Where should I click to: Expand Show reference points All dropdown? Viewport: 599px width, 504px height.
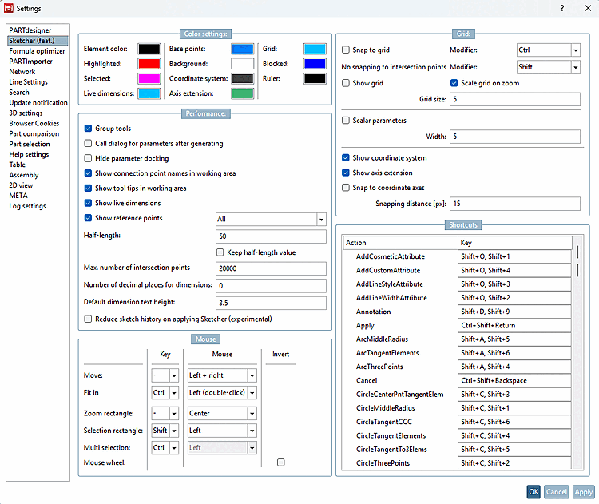(271, 220)
